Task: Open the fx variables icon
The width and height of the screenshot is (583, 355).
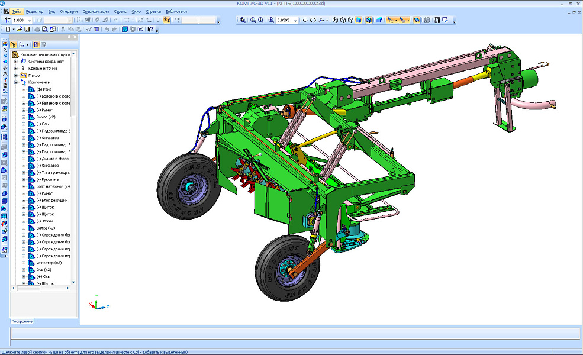Action: pyautogui.click(x=140, y=29)
